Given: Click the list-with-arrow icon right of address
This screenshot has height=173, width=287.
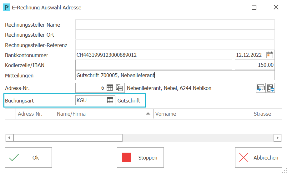Looking at the screenshot, I should click(261, 88).
